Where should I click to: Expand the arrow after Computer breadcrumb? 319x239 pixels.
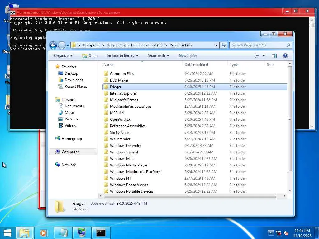click(x=103, y=45)
